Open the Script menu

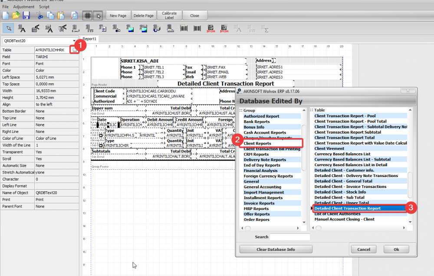coord(44,7)
